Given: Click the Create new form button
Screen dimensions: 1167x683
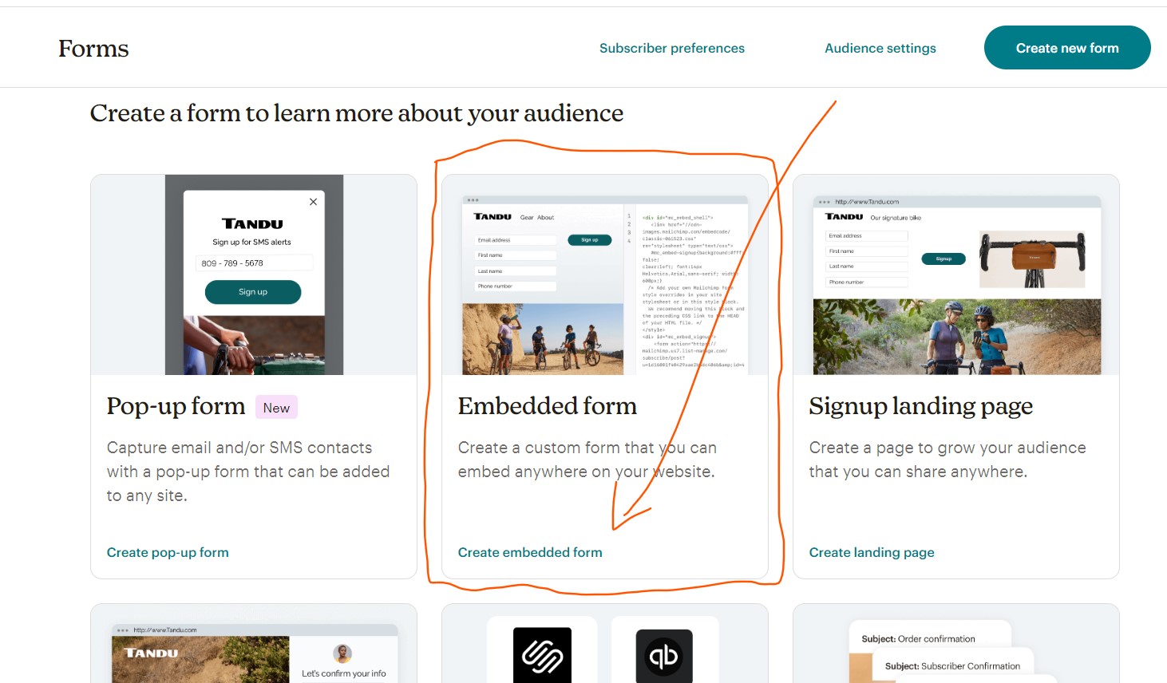Looking at the screenshot, I should (1067, 48).
